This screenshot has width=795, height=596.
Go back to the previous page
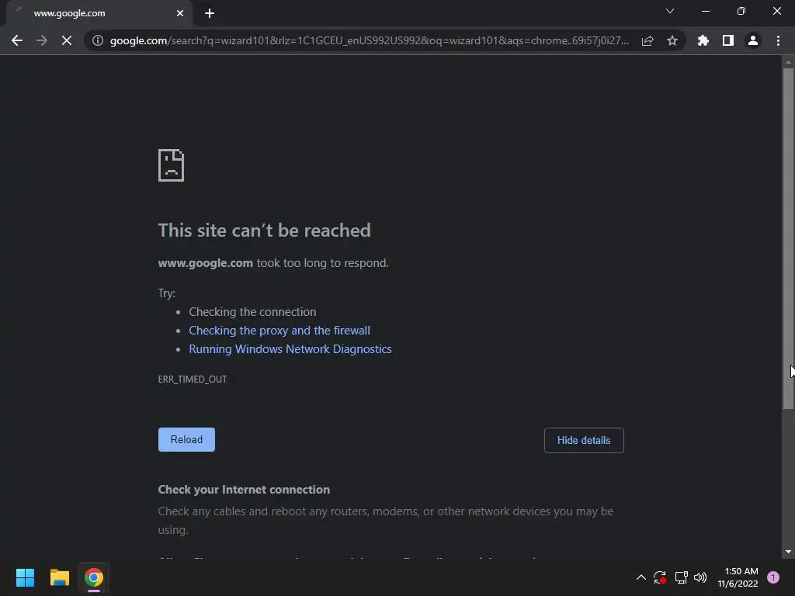pyautogui.click(x=17, y=40)
